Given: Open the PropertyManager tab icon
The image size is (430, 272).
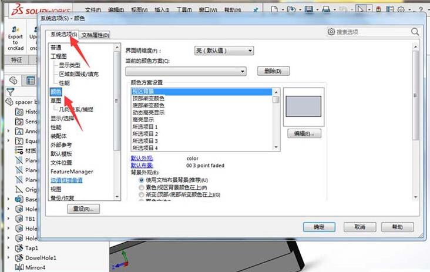Looking at the screenshot, I should (31, 80).
